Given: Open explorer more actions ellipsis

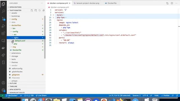Looking at the screenshot, I should coord(42,3).
